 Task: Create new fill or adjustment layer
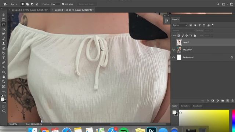pyautogui.click(x=218, y=101)
